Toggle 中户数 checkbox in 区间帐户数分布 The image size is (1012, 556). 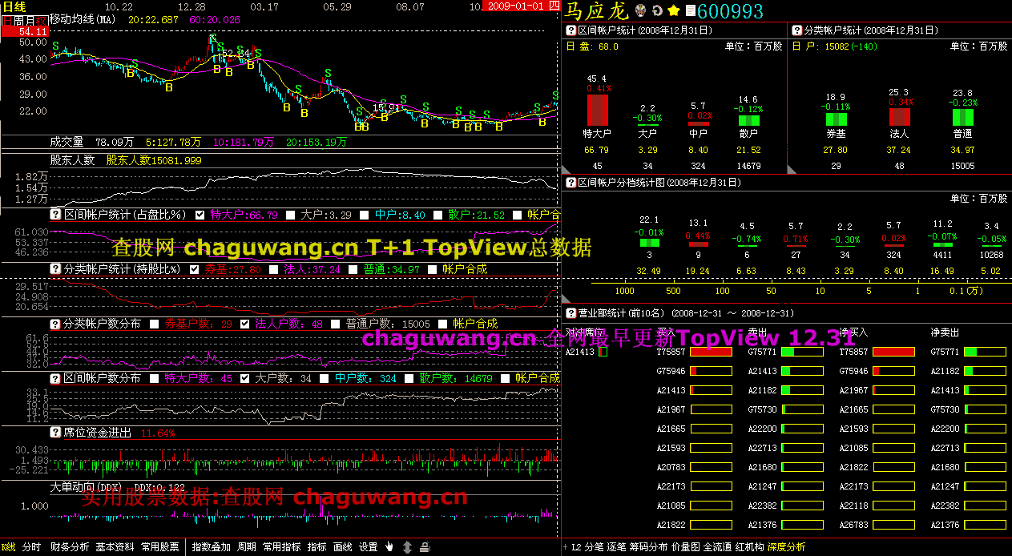coord(325,378)
